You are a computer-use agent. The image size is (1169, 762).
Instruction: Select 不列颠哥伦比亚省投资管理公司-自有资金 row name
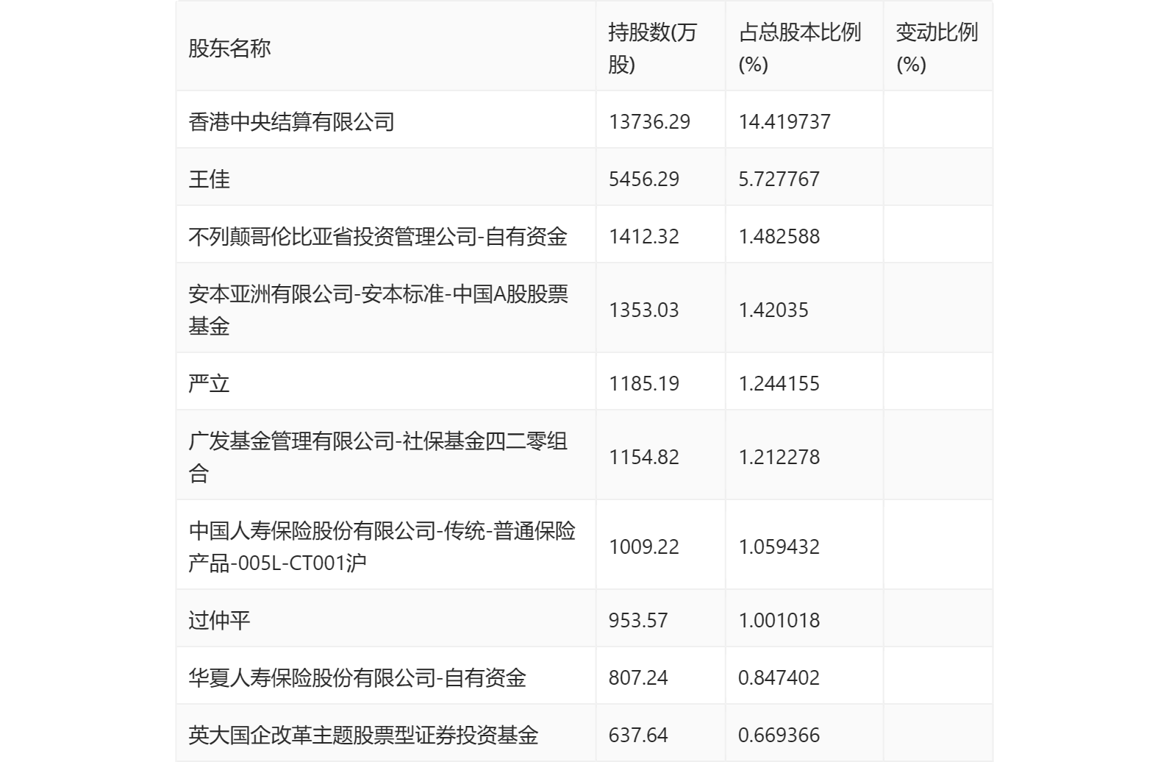[378, 236]
